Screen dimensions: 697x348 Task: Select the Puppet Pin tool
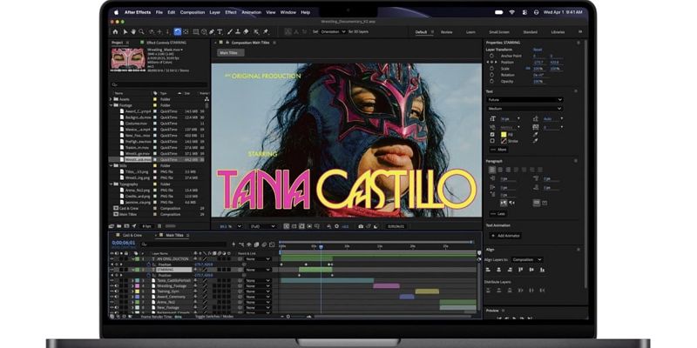(x=266, y=31)
